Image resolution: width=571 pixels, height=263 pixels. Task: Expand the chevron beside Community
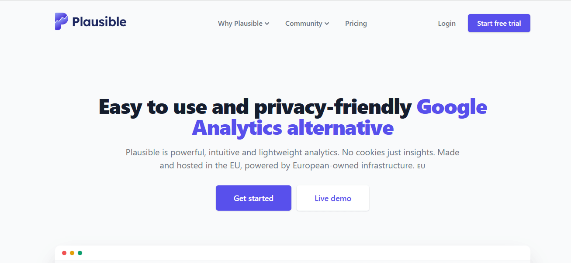pyautogui.click(x=327, y=24)
